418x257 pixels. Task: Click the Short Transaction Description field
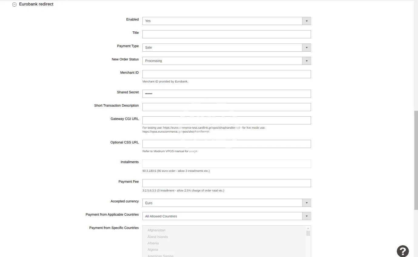(226, 107)
